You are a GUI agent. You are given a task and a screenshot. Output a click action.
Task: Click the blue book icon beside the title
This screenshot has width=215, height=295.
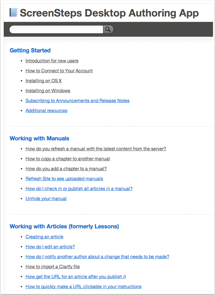click(14, 13)
